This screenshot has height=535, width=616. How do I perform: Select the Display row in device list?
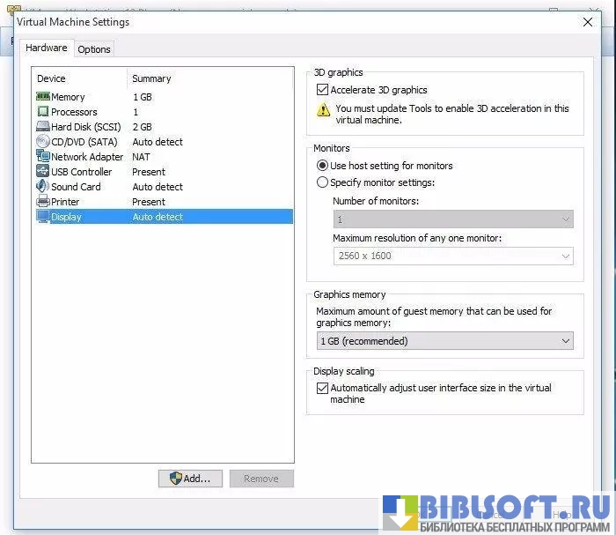pyautogui.click(x=163, y=217)
